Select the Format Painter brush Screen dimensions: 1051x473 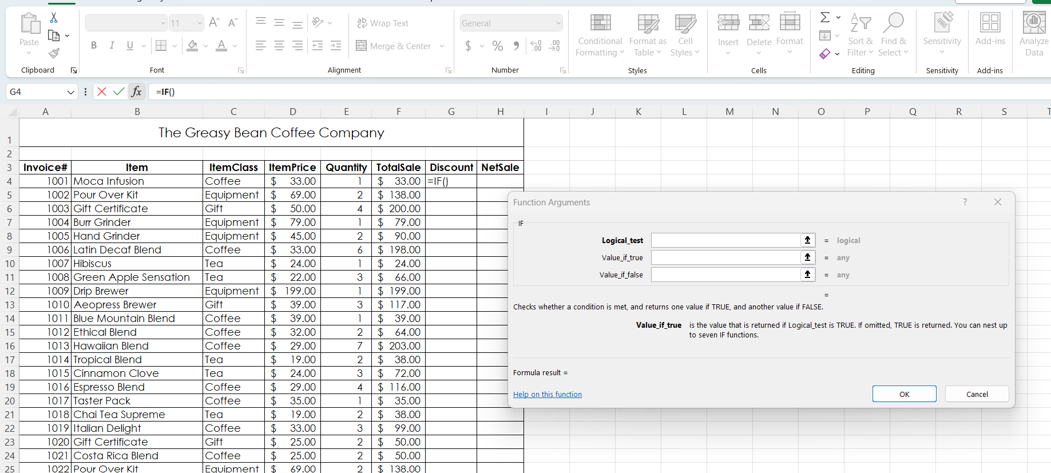point(54,53)
